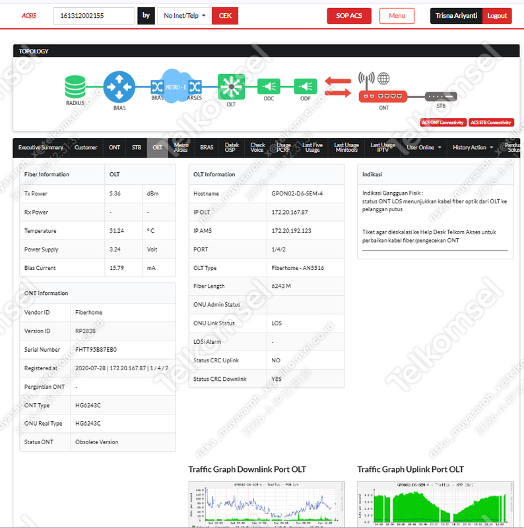The image size is (524, 528).
Task: Click the TOPOLOGY panel header
Action: (266, 51)
